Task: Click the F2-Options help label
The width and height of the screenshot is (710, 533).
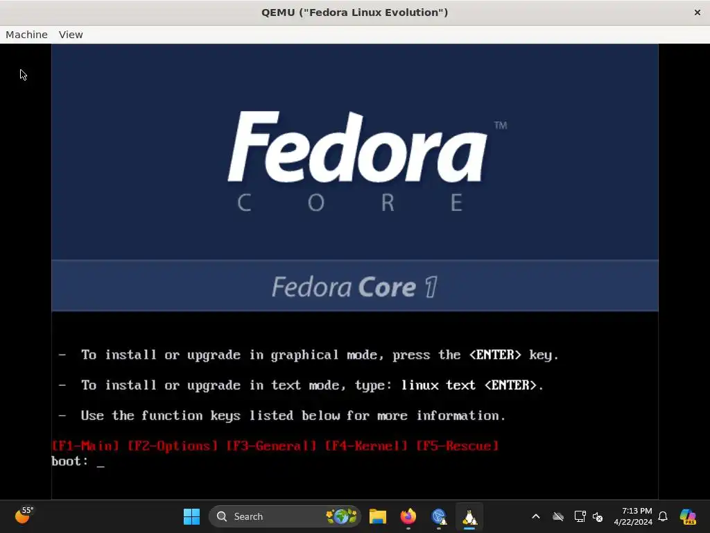Action: [173, 446]
